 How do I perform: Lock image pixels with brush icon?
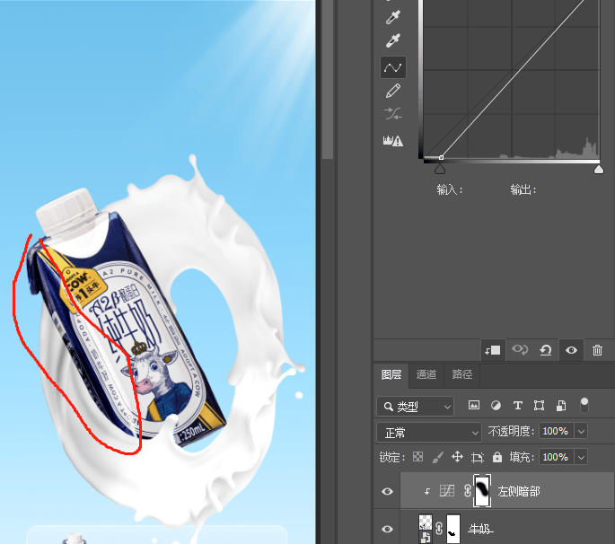[x=438, y=457]
